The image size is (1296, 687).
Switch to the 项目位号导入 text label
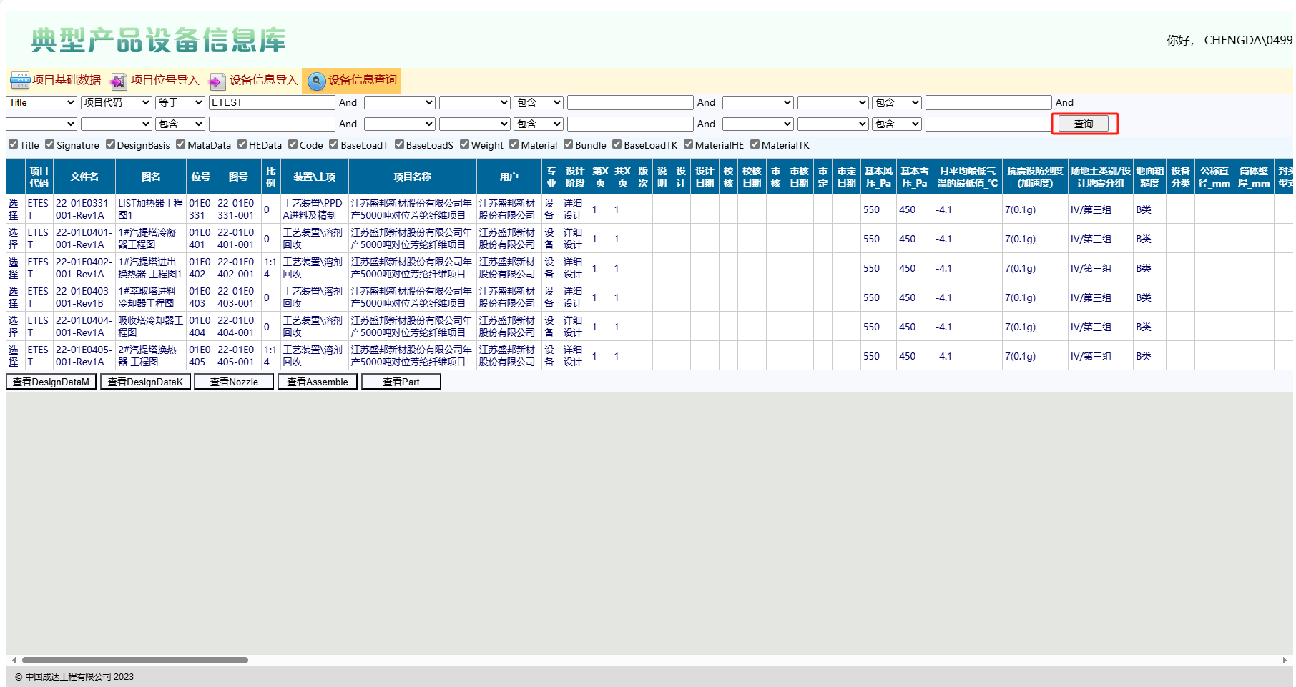pyautogui.click(x=165, y=80)
